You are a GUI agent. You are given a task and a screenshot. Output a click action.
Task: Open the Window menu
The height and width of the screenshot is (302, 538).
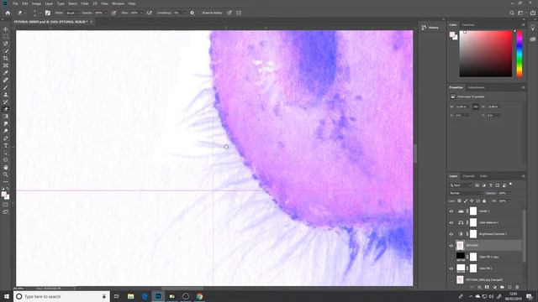coord(118,3)
